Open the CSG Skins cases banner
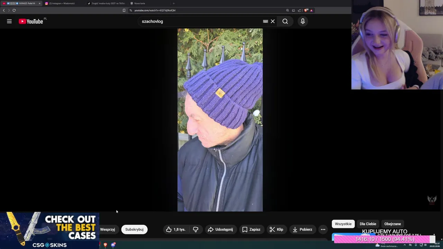The image size is (443, 249). [49, 230]
